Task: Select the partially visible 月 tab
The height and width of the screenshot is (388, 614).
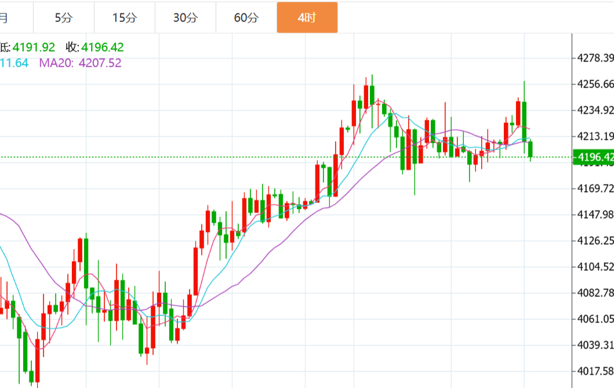Action: (5, 17)
